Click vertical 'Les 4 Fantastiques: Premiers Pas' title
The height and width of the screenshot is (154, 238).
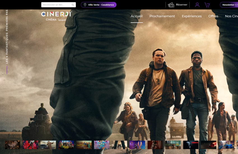[7, 37]
